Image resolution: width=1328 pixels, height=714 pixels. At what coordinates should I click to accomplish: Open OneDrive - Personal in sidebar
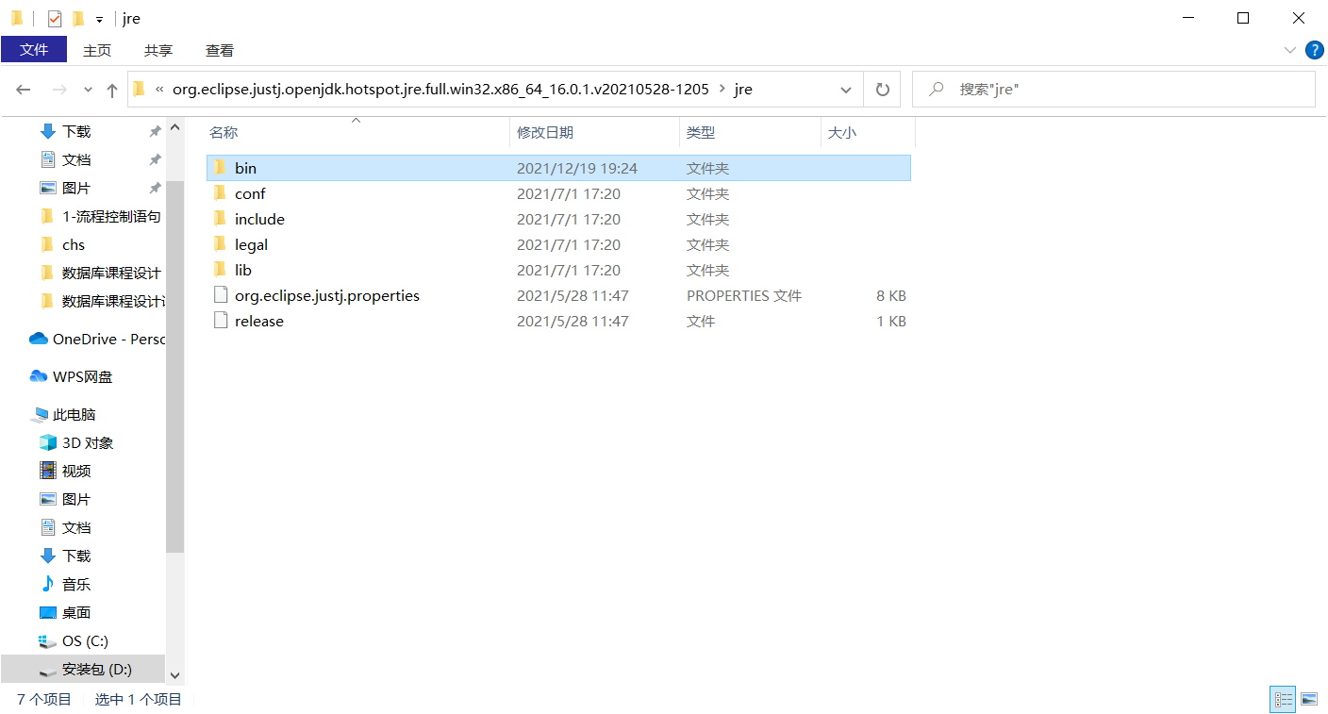click(97, 339)
